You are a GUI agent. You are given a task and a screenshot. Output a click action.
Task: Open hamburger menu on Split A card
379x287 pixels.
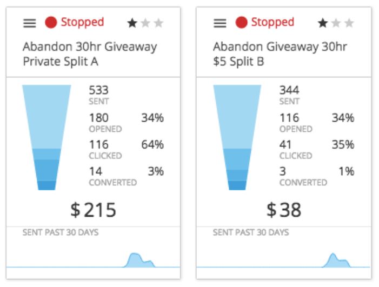(x=30, y=23)
